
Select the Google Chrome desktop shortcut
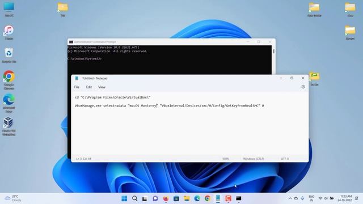(x=9, y=80)
